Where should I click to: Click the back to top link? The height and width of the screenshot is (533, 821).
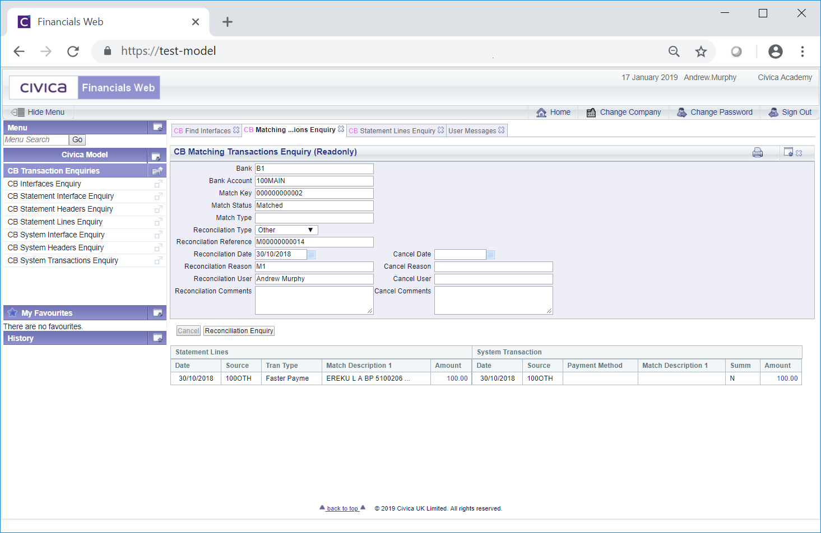point(342,508)
